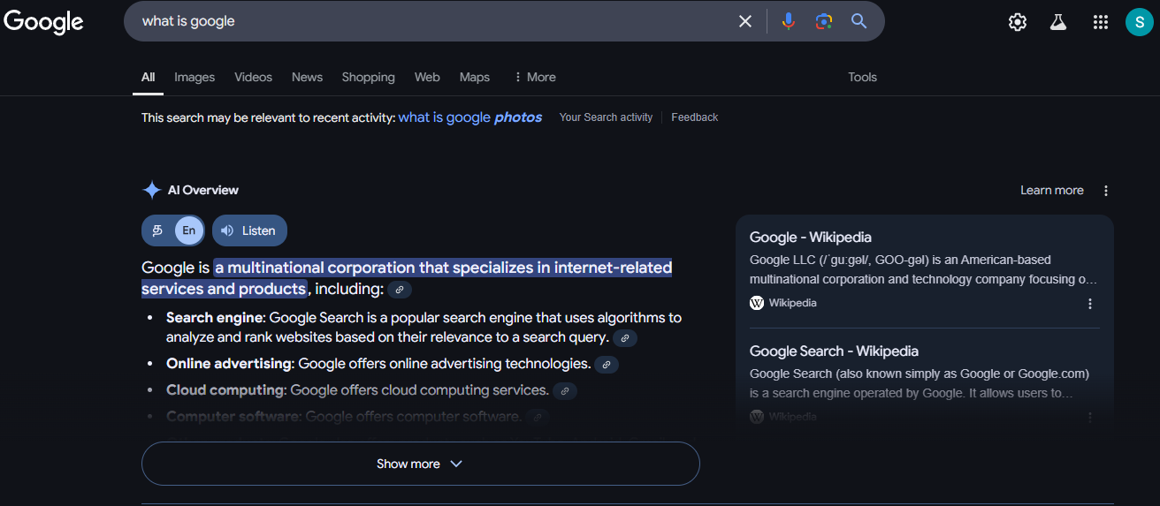Open Your Search activity link

606,117
